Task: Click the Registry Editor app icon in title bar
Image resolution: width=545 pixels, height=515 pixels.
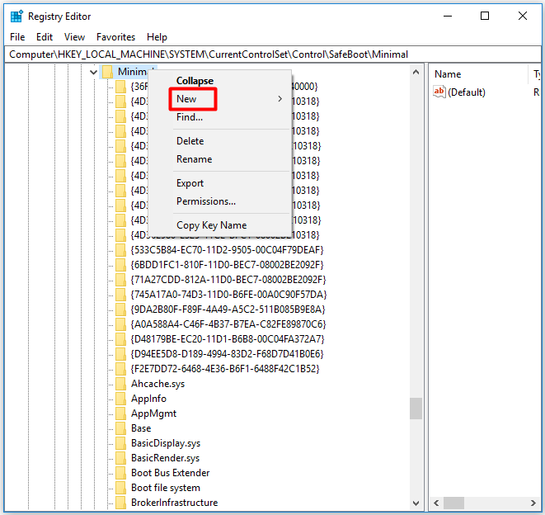Action: pos(16,17)
